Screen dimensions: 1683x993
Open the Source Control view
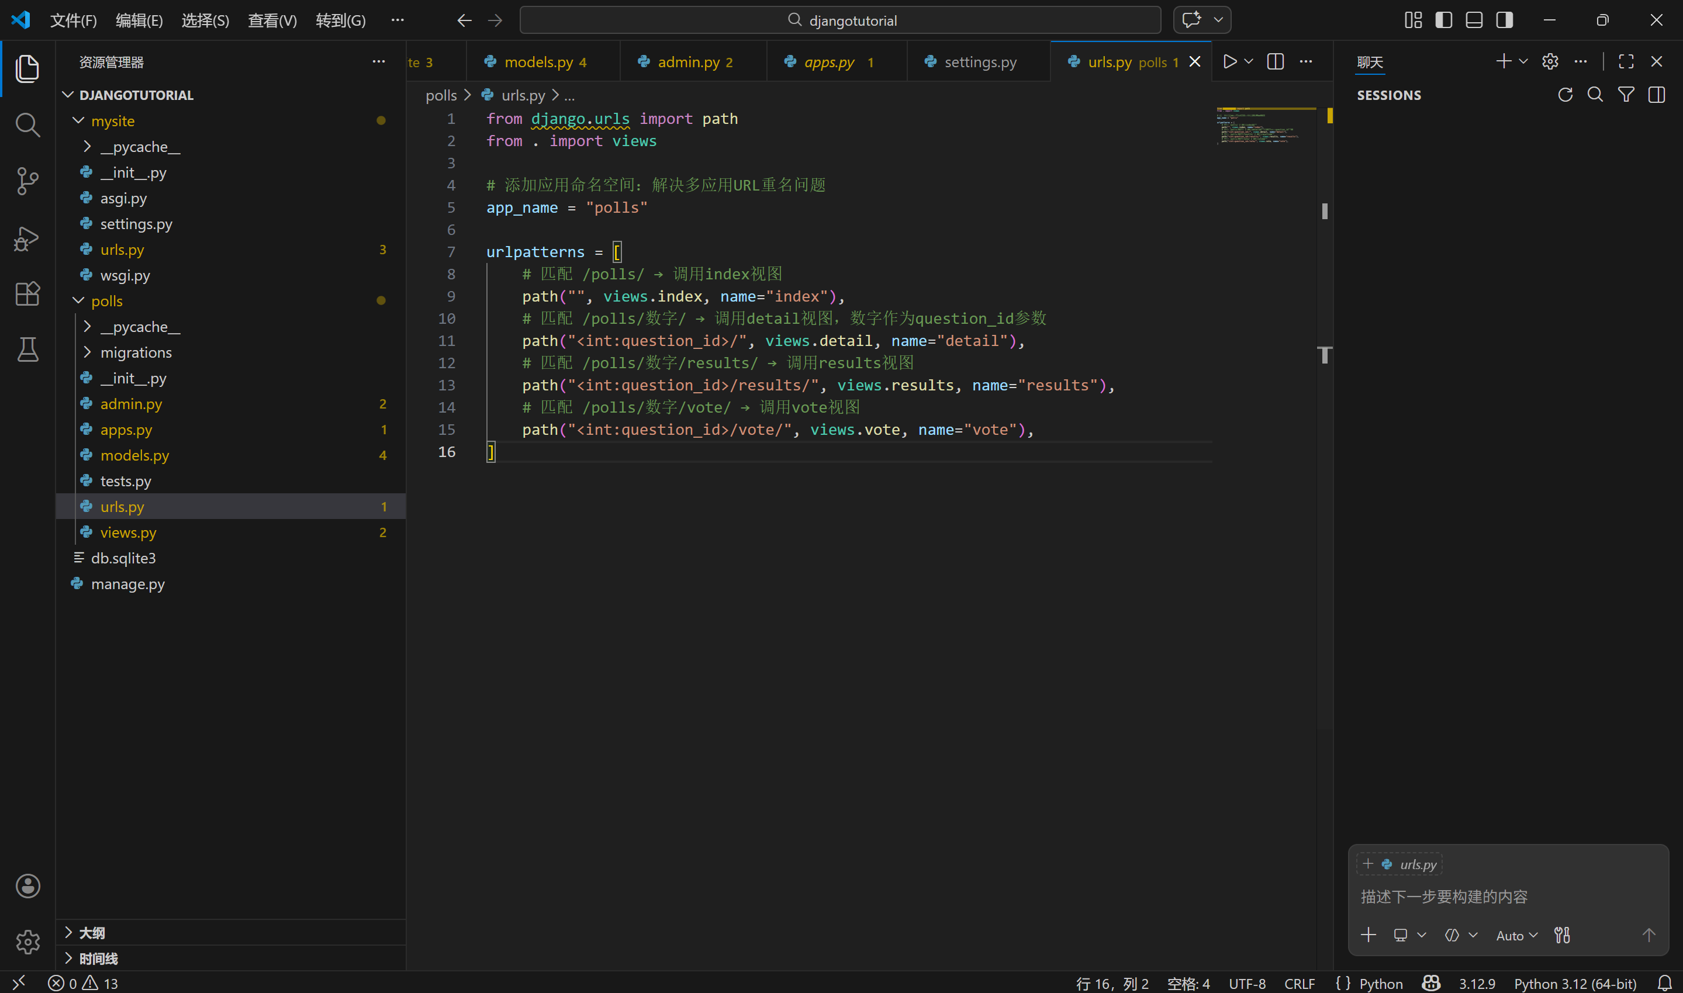click(x=27, y=181)
